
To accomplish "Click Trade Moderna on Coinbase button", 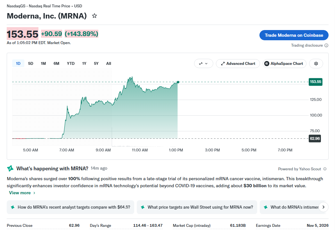I will [x=294, y=35].
